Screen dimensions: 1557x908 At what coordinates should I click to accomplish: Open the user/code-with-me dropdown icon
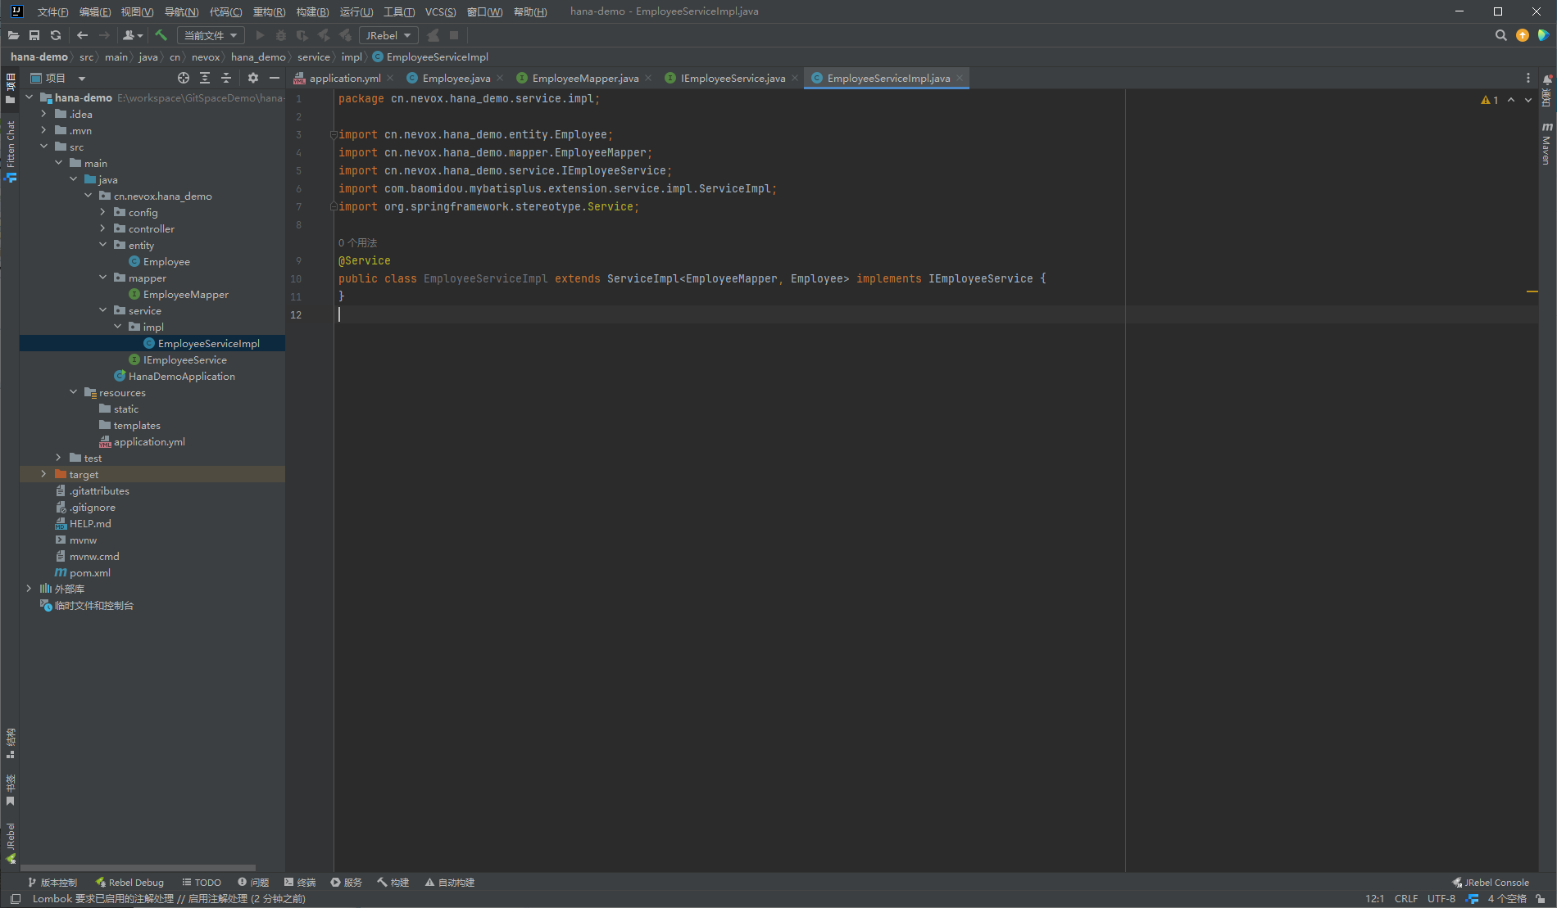click(133, 35)
